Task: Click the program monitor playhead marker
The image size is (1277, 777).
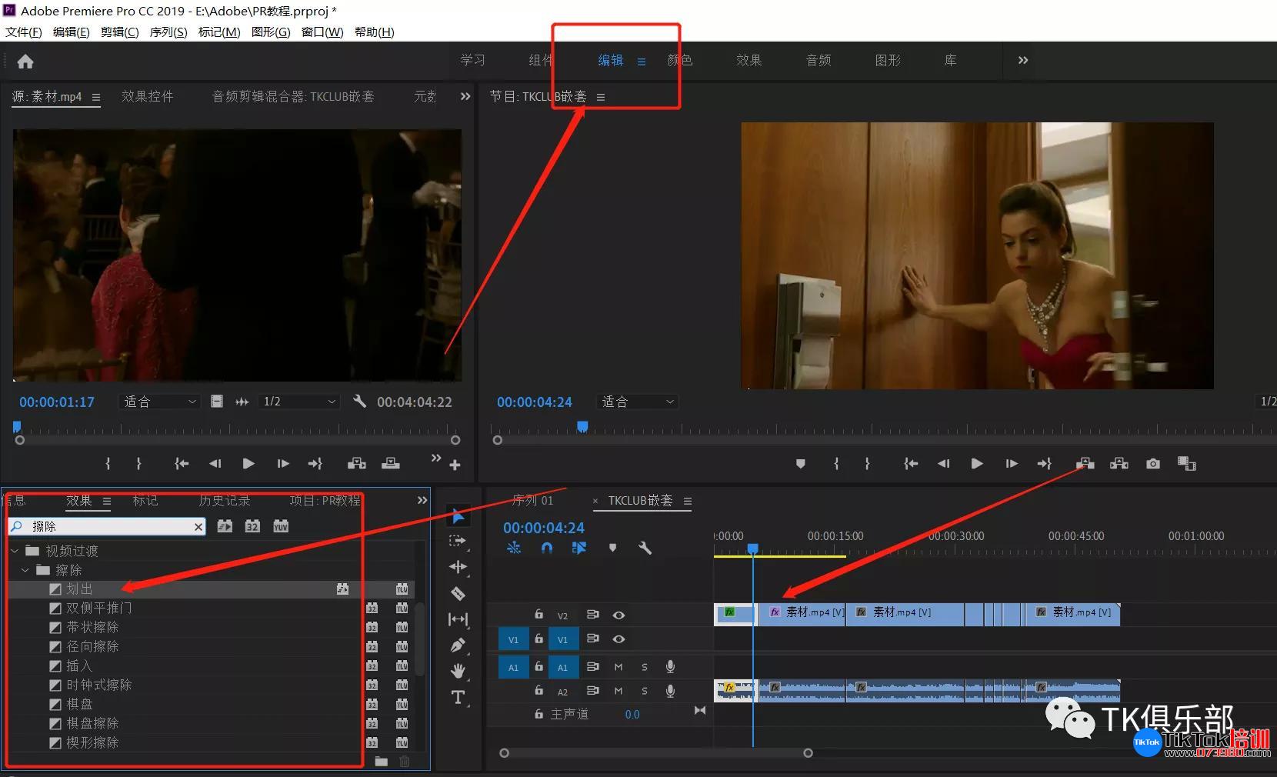Action: pos(582,426)
